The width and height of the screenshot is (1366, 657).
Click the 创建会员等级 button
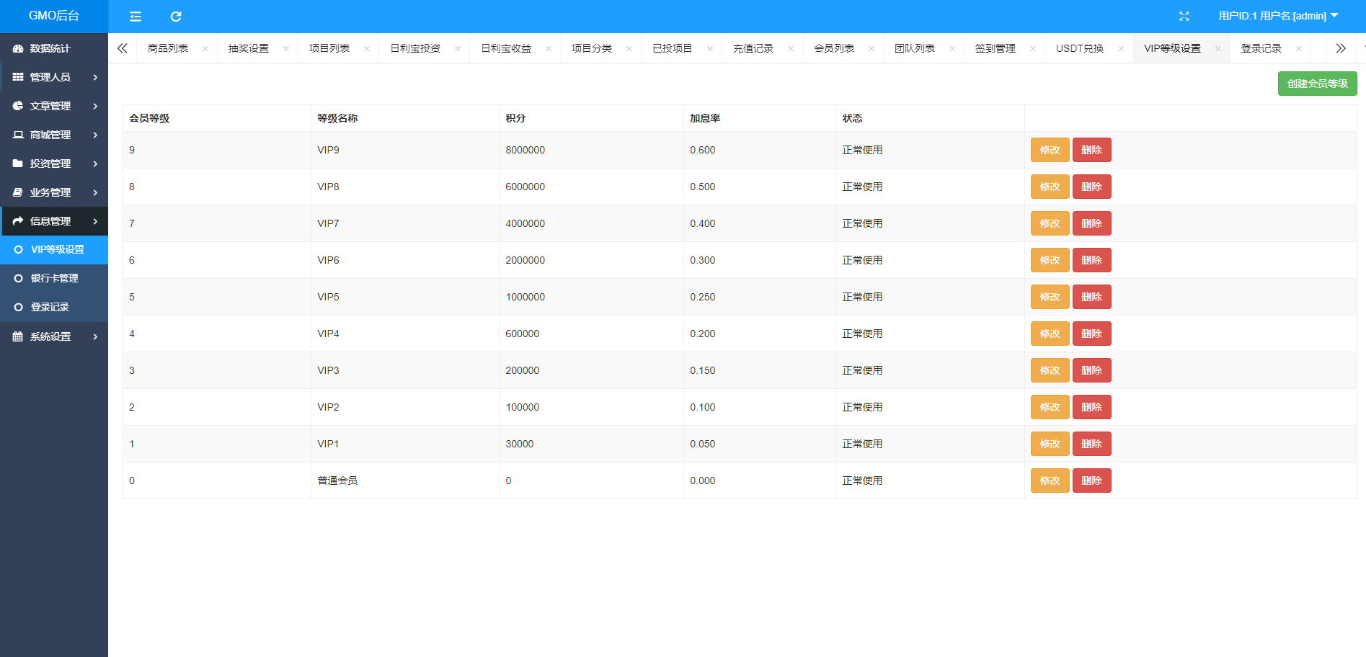tap(1317, 83)
